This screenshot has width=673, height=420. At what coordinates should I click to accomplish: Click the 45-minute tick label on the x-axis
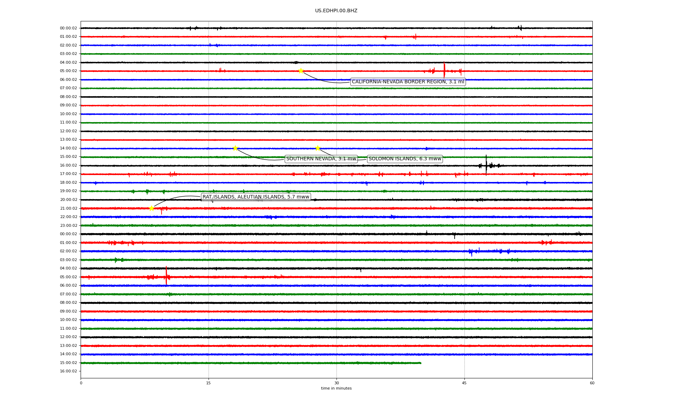[464, 383]
